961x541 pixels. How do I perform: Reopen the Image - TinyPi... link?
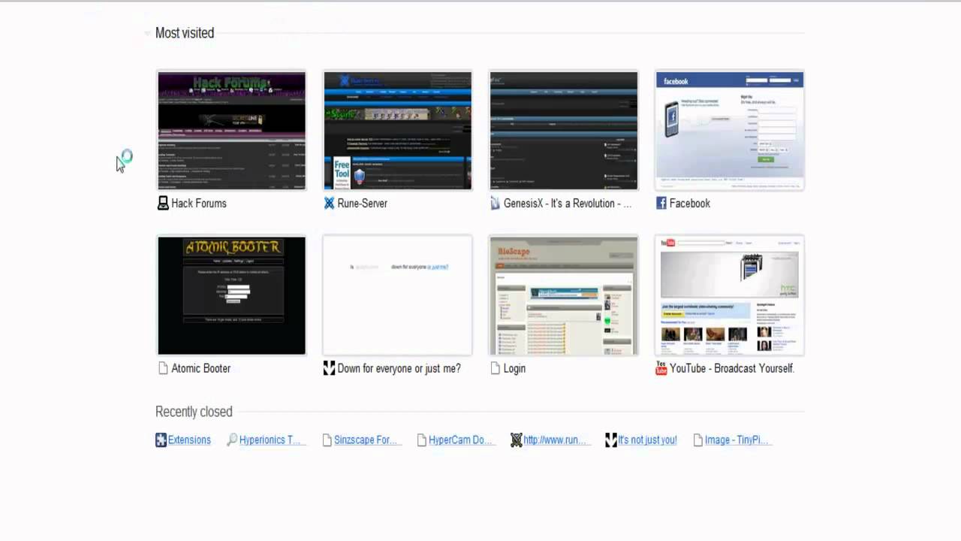[x=737, y=440]
